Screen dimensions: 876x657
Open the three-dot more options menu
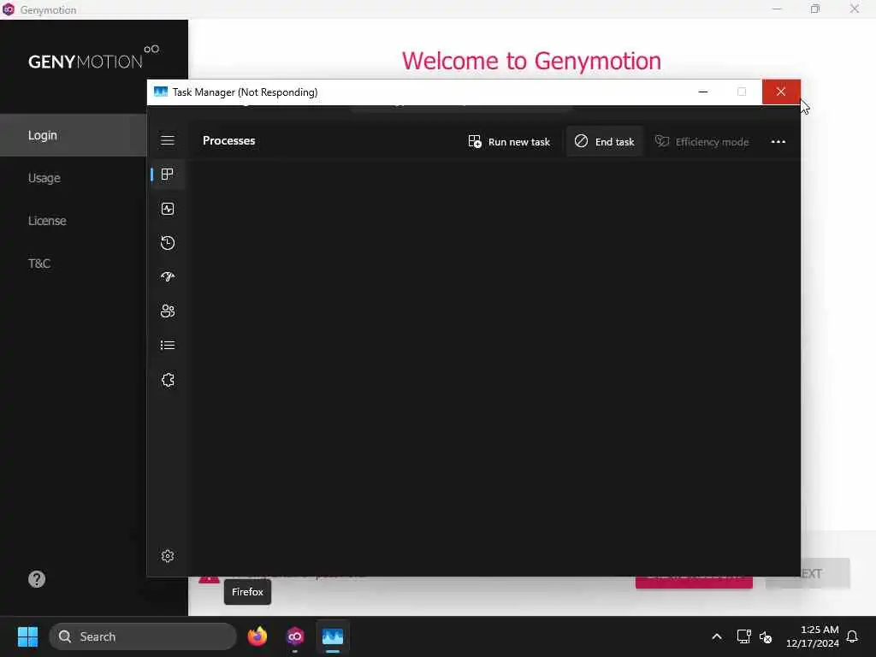(778, 141)
